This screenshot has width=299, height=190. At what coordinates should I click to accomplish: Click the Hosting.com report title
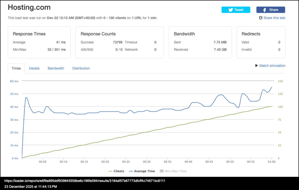pyautogui.click(x=29, y=8)
